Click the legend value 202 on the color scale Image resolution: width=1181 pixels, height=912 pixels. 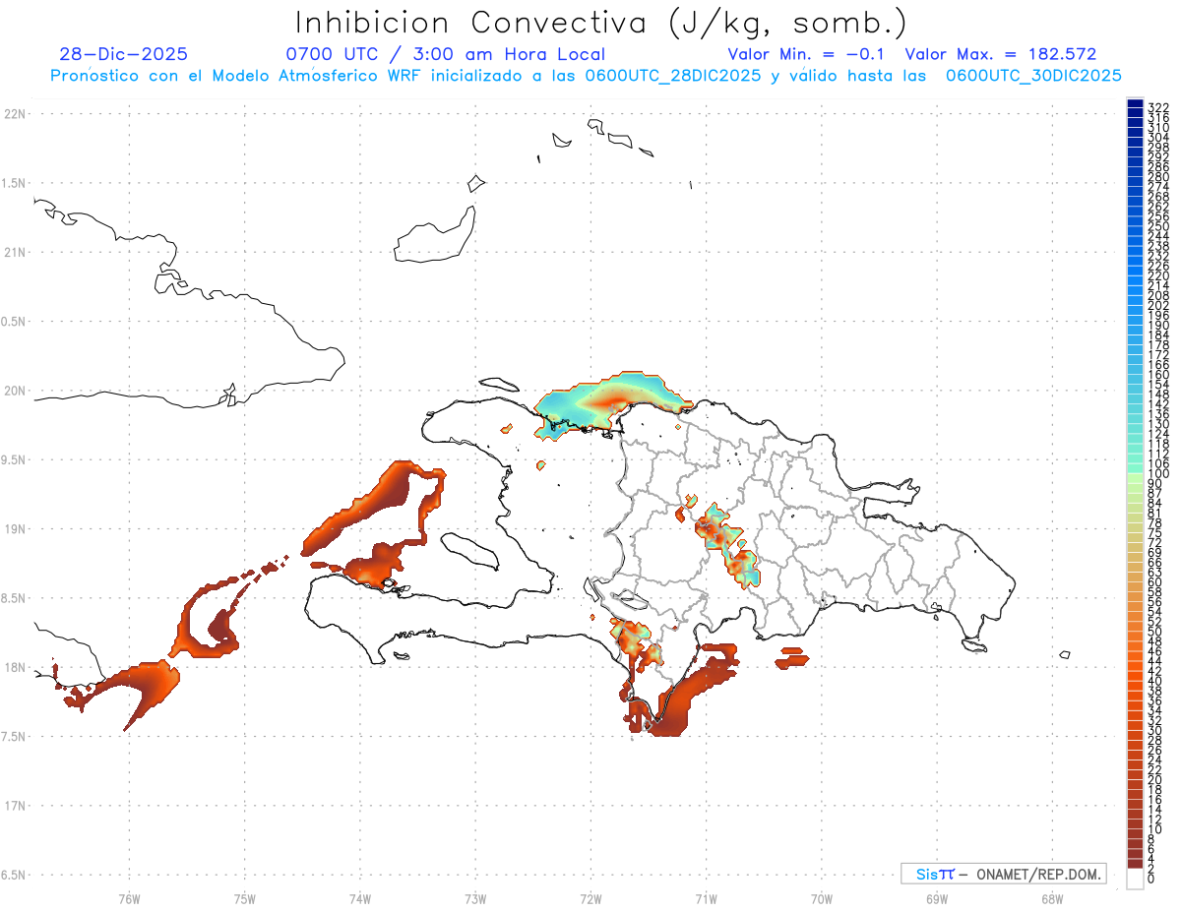pos(1158,305)
